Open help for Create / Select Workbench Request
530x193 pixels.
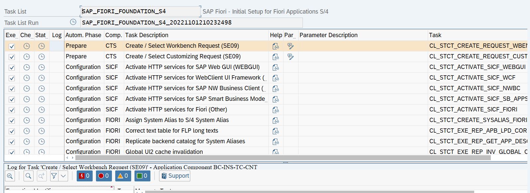click(x=276, y=46)
